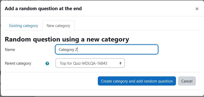204x97 pixels.
Task: Dismiss the dialog with the X icon
Action: [x=197, y=9]
